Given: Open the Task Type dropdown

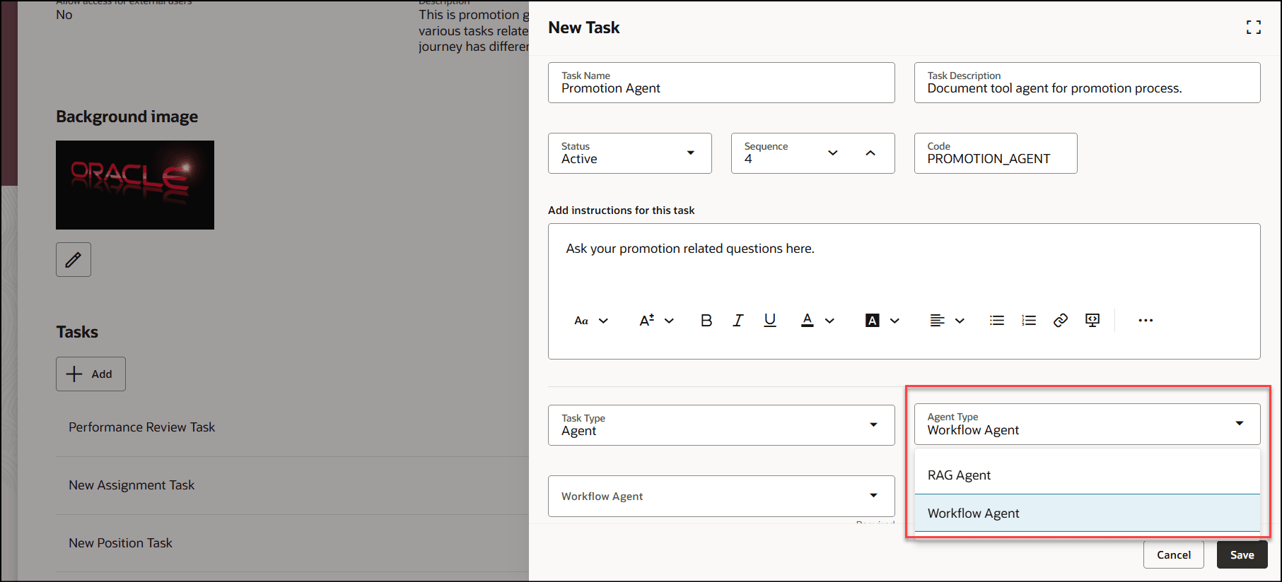Looking at the screenshot, I should (721, 425).
